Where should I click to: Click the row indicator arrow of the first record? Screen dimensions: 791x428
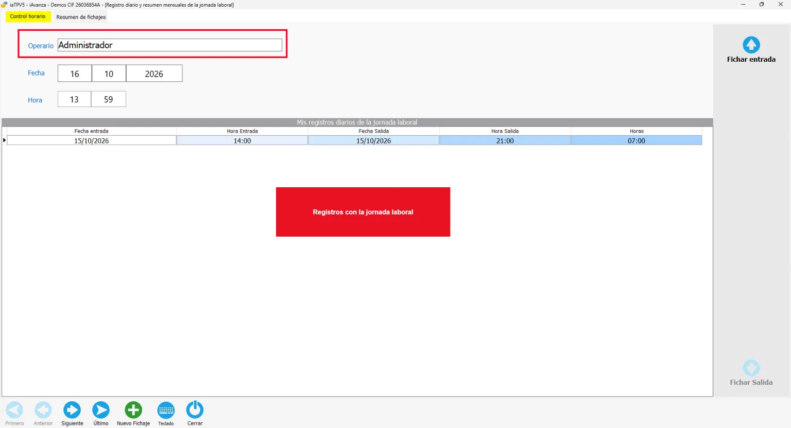click(4, 140)
